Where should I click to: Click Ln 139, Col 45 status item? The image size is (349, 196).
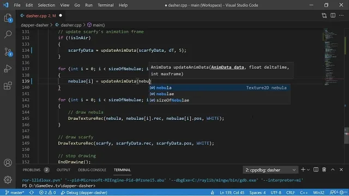tap(232, 192)
